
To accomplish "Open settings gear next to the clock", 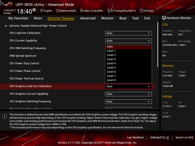I will [x=34, y=10].
